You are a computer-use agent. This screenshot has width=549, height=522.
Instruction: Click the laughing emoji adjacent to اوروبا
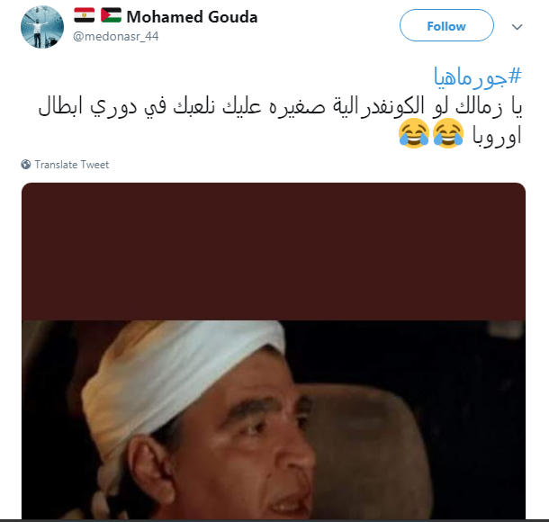coord(448,133)
